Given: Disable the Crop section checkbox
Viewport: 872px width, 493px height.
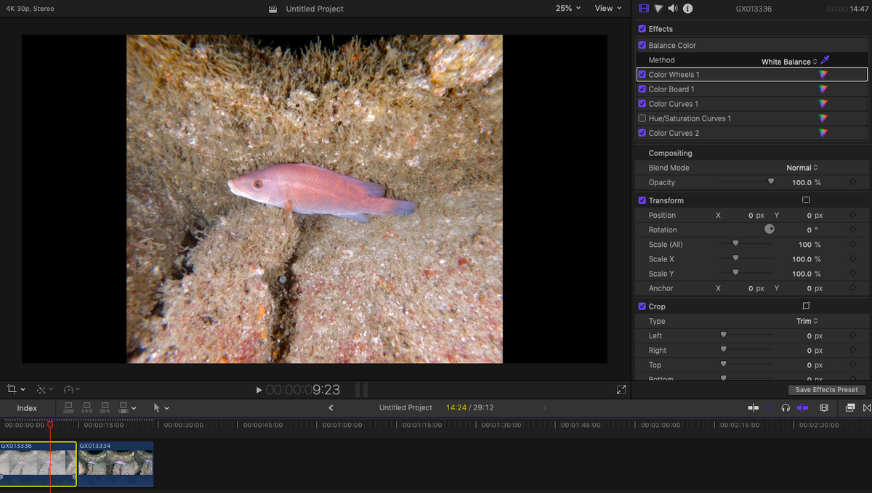Looking at the screenshot, I should 642,306.
